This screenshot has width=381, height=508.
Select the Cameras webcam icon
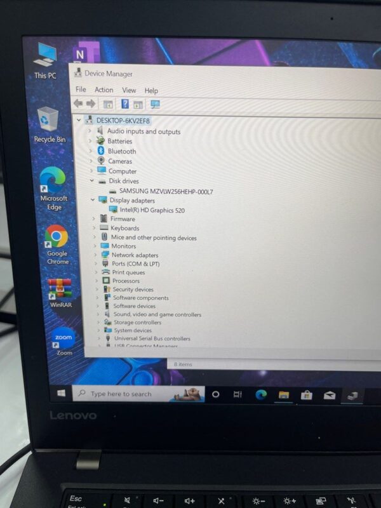click(x=101, y=161)
